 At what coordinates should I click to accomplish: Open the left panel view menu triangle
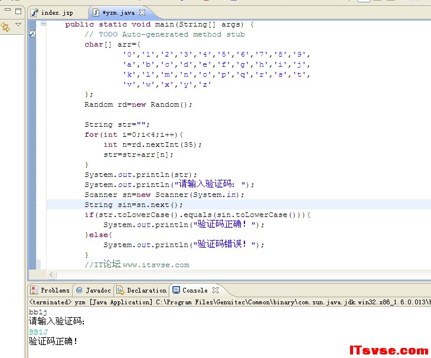[18, 24]
